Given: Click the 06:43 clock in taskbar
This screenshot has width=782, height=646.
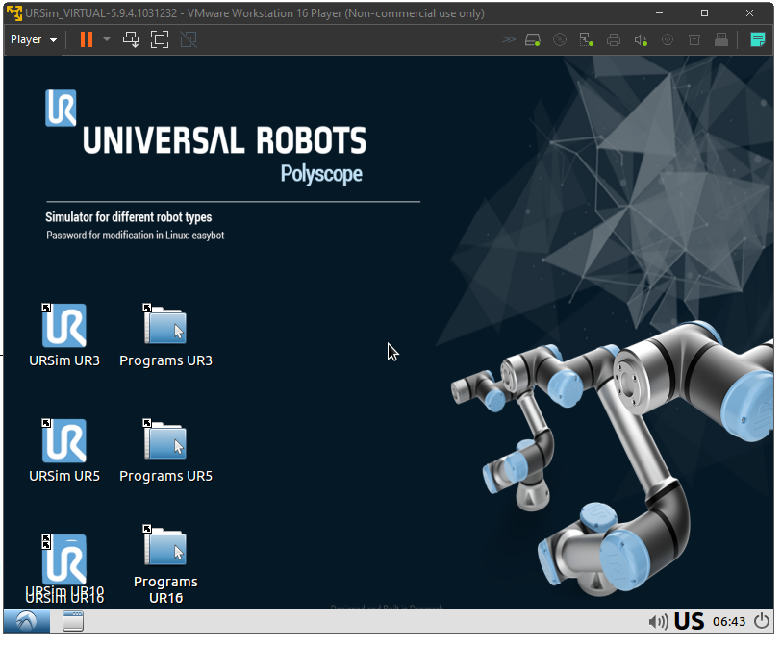Looking at the screenshot, I should coord(729,621).
